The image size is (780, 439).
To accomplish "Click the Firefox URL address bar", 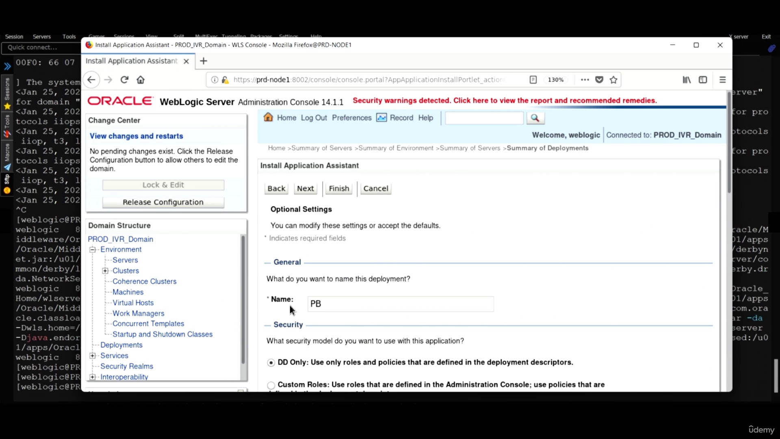I will click(370, 80).
